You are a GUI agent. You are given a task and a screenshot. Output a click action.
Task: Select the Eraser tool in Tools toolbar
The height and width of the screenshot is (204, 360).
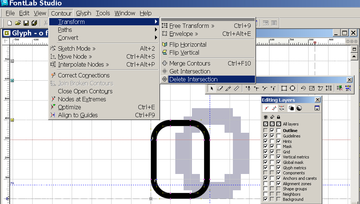point(220,88)
